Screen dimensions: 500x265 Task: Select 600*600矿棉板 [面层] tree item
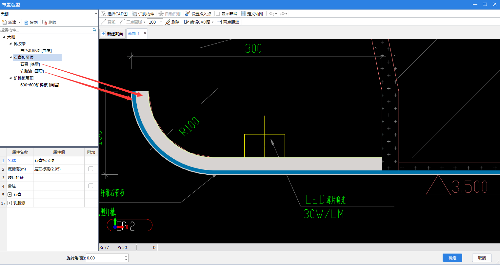click(40, 85)
